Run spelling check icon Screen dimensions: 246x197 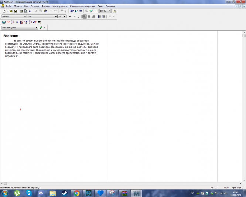(30, 11)
